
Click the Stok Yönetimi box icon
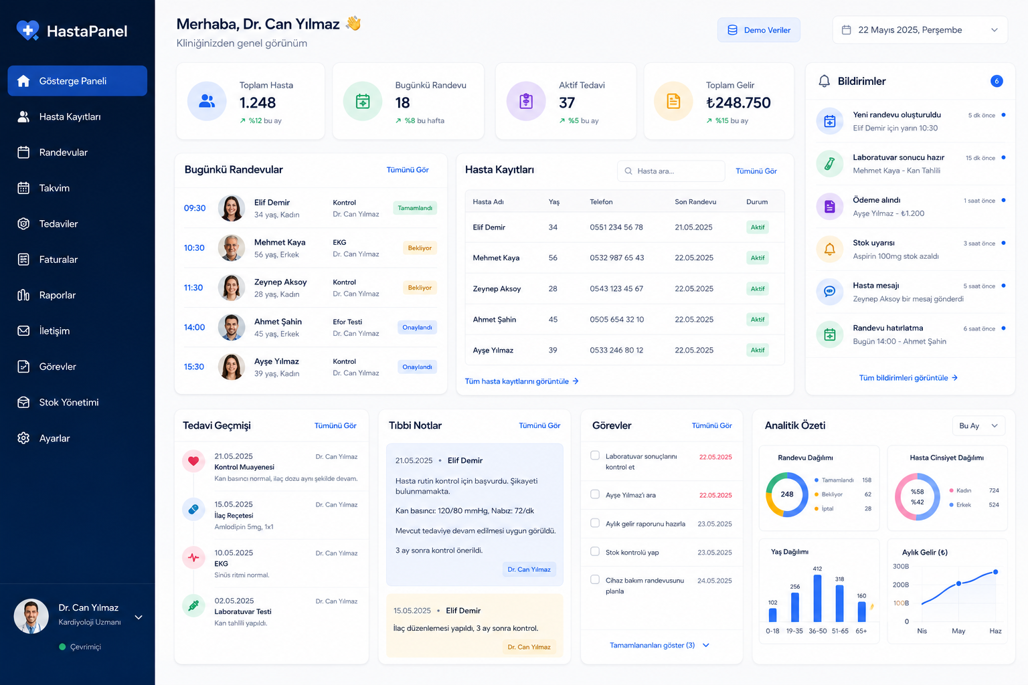pos(23,402)
